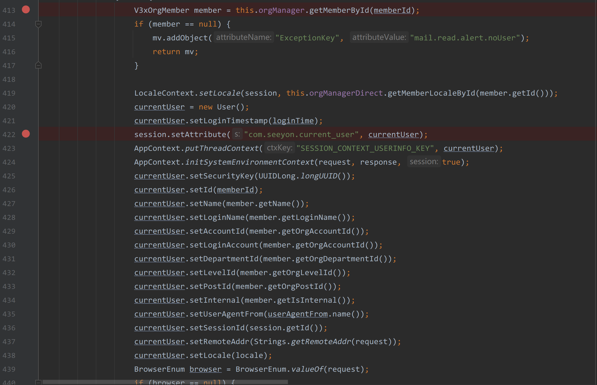The width and height of the screenshot is (597, 385).
Task: Click the attributeValue parameter hint
Action: pos(379,38)
